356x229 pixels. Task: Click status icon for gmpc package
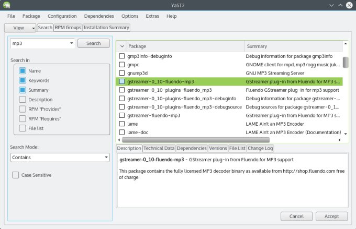(x=122, y=65)
